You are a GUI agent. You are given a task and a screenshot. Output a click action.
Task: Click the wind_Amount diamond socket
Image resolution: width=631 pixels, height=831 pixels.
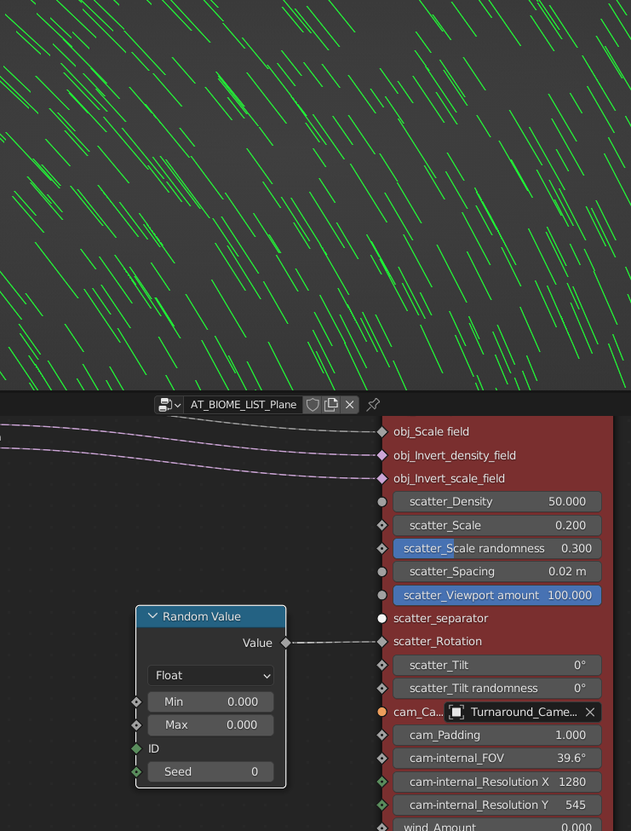(382, 827)
